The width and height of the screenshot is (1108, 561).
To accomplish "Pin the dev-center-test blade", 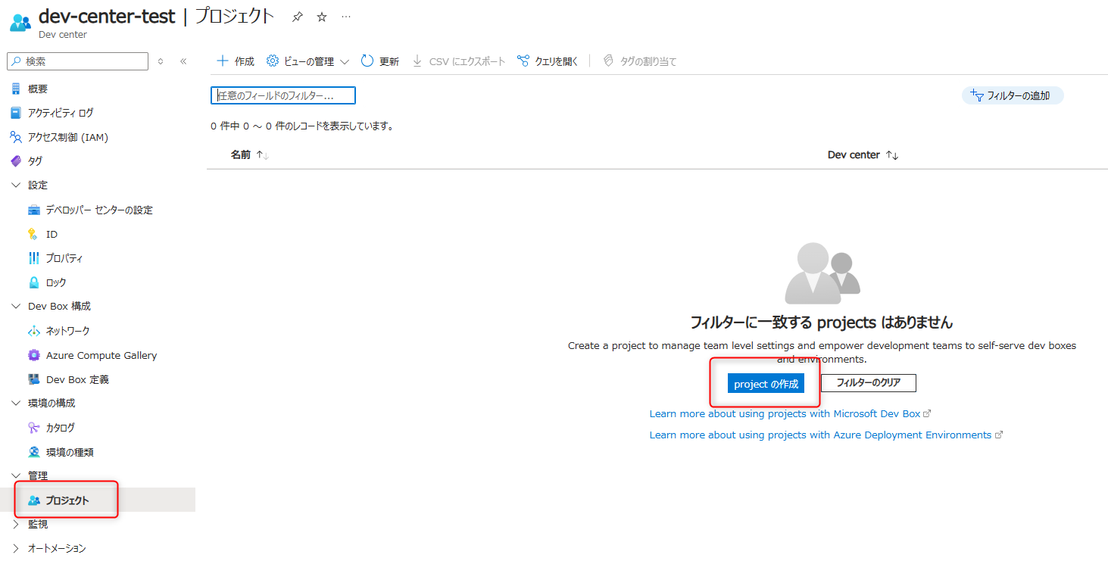I will [298, 17].
